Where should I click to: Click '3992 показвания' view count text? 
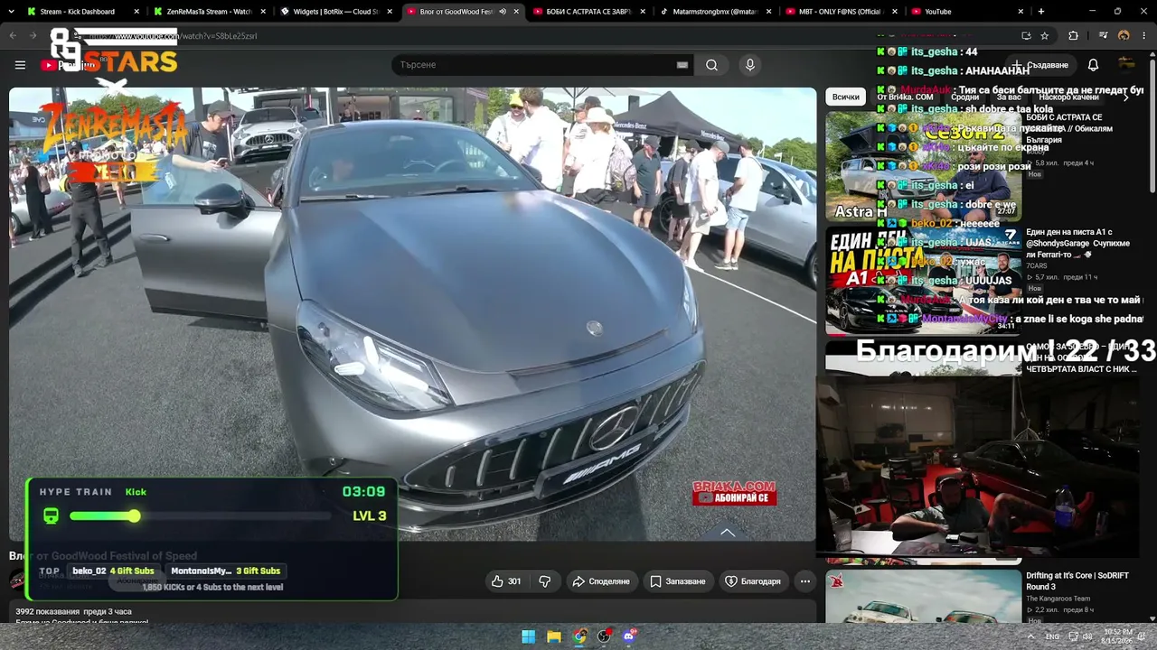coord(47,612)
